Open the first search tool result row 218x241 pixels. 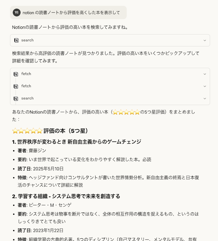(x=110, y=40)
